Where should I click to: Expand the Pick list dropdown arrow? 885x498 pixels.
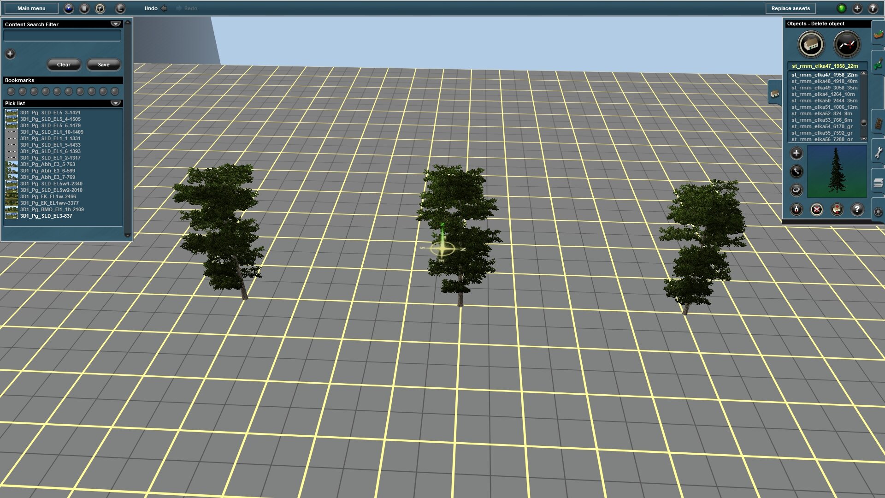[115, 103]
